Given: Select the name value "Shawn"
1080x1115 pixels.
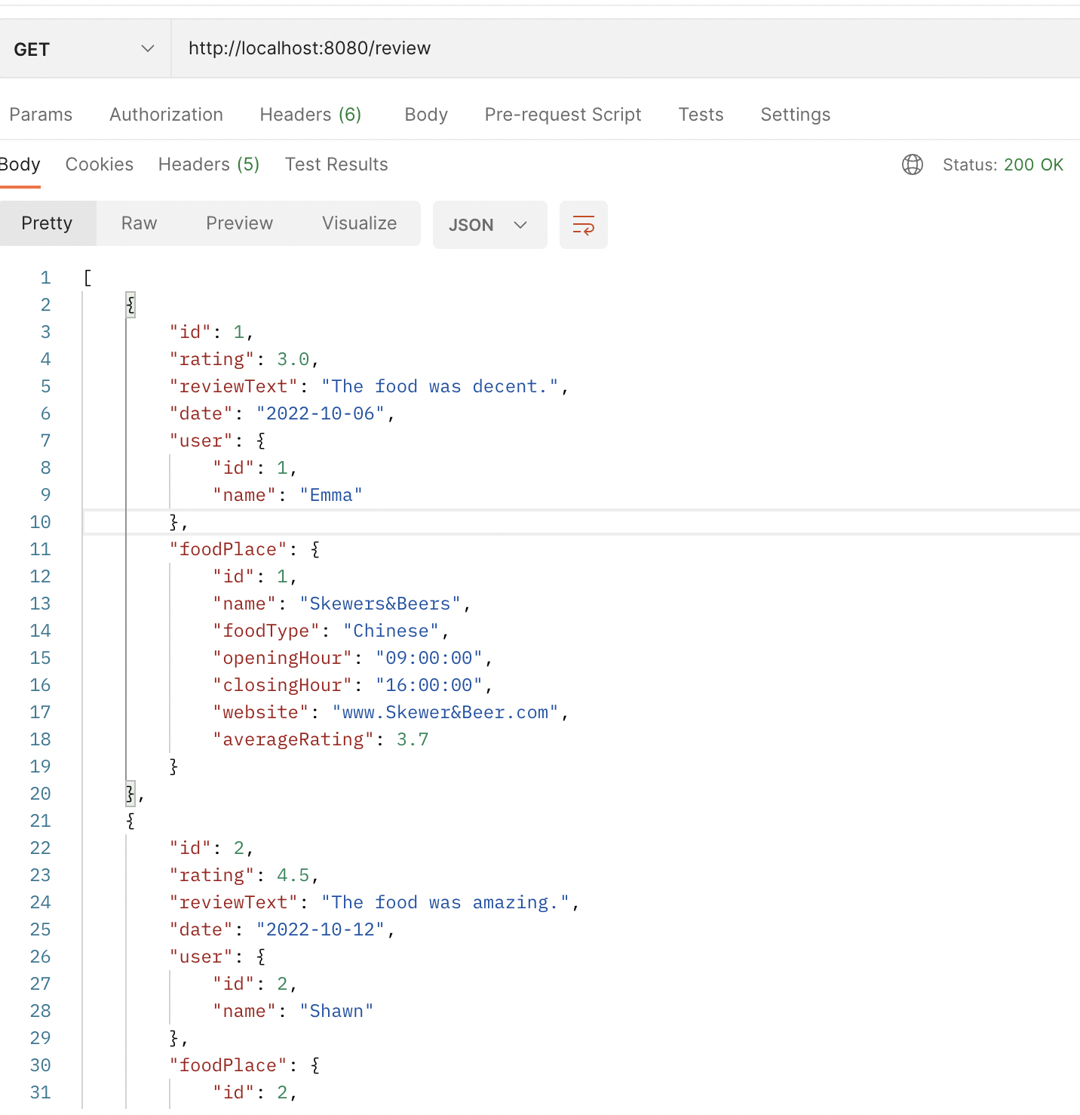Looking at the screenshot, I should (x=336, y=1011).
